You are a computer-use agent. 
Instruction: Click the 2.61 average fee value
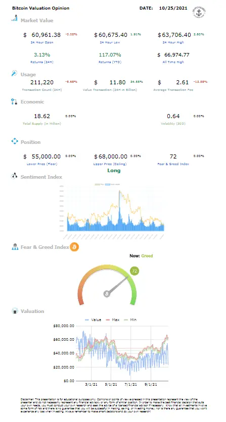point(184,82)
